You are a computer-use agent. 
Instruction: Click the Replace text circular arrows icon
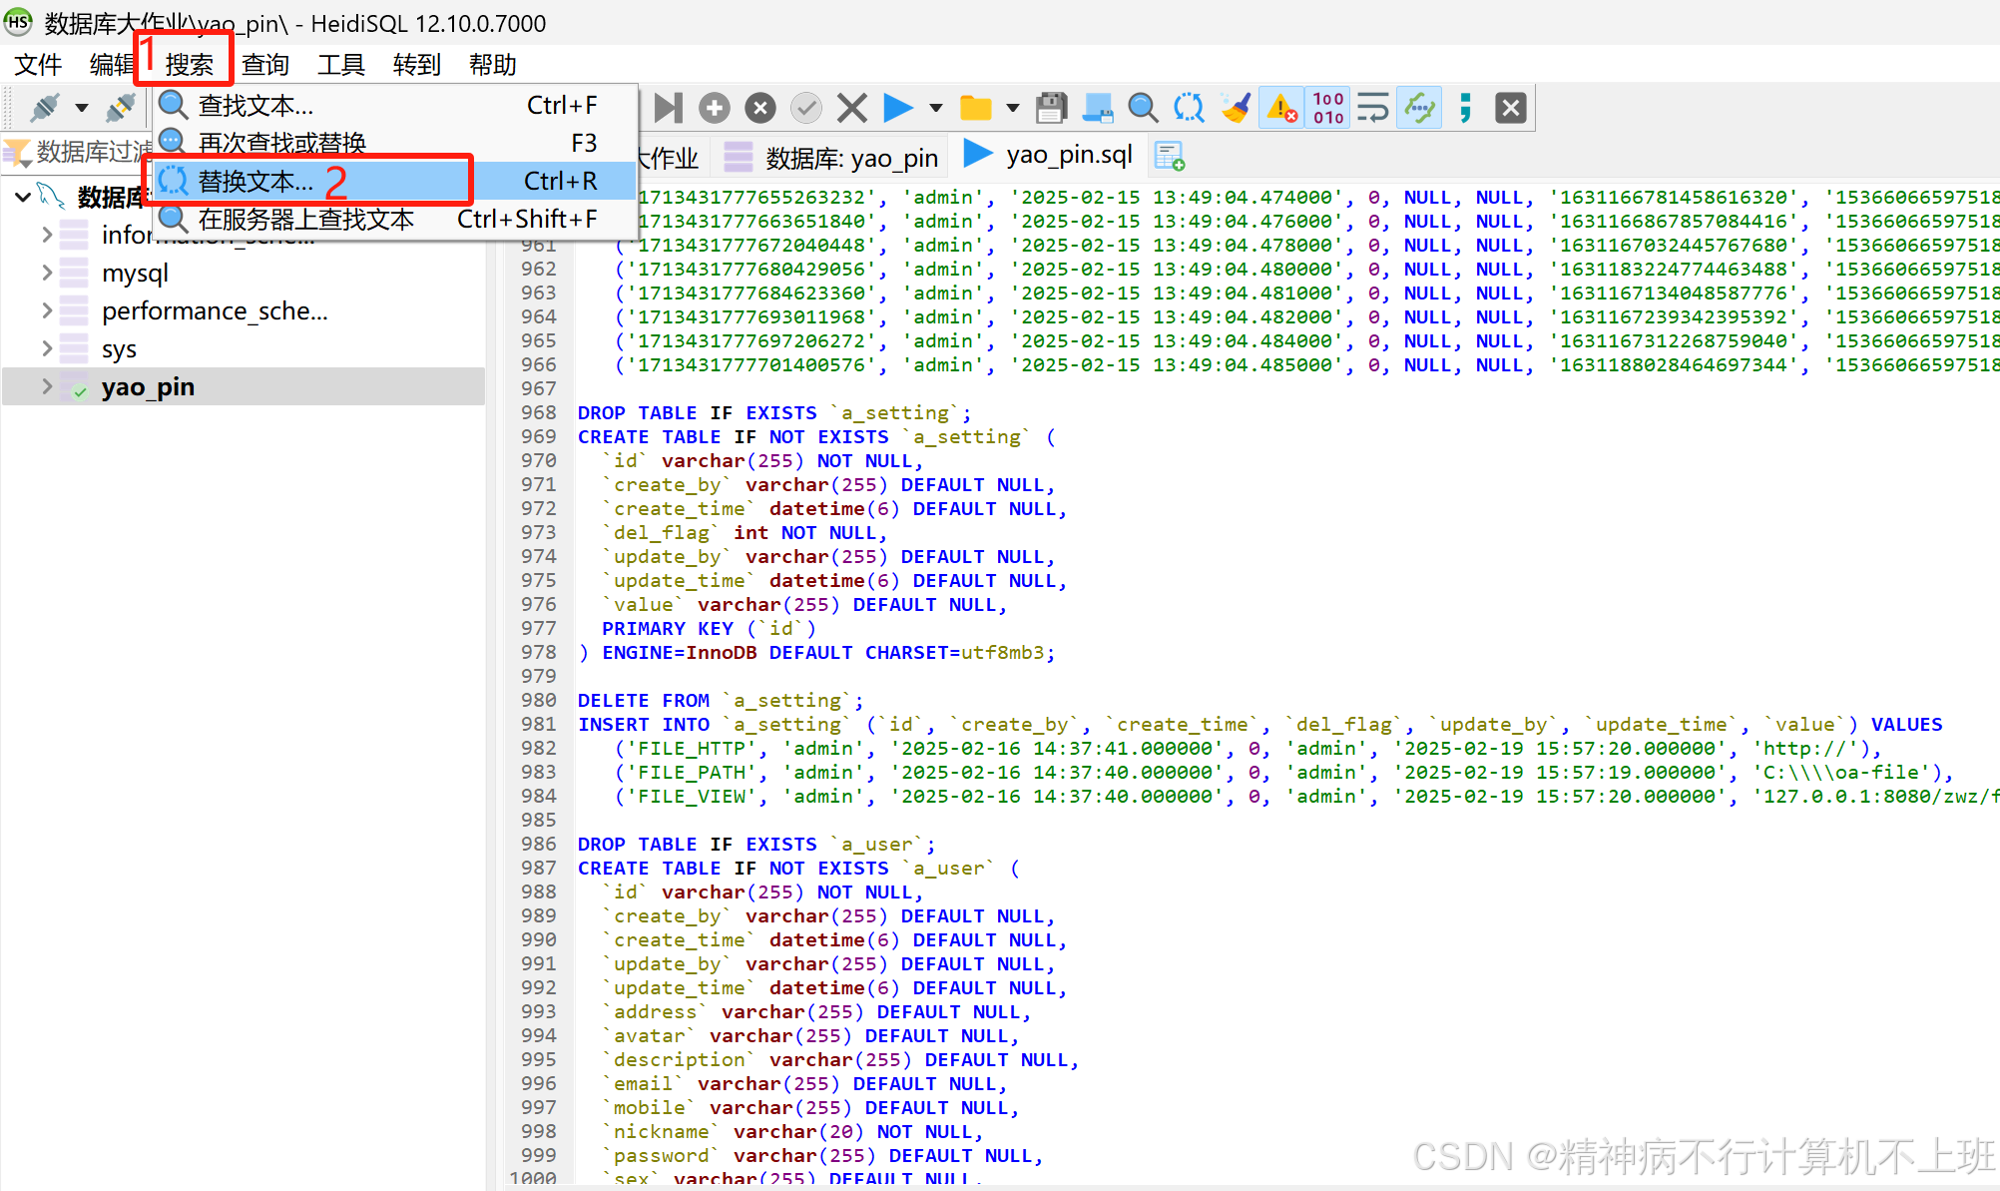(1189, 108)
